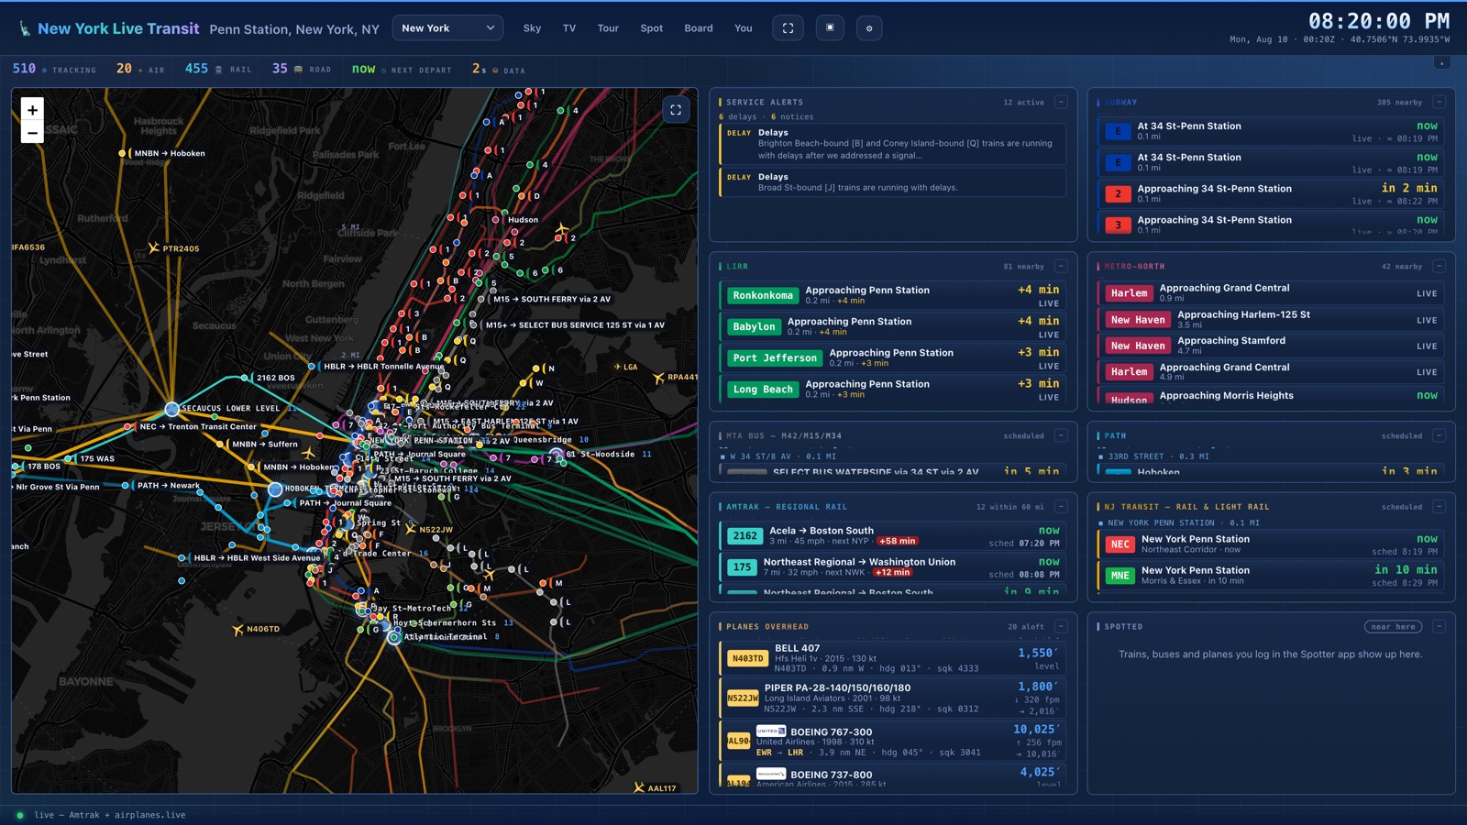Click the Hoboken station node on map

point(274,489)
